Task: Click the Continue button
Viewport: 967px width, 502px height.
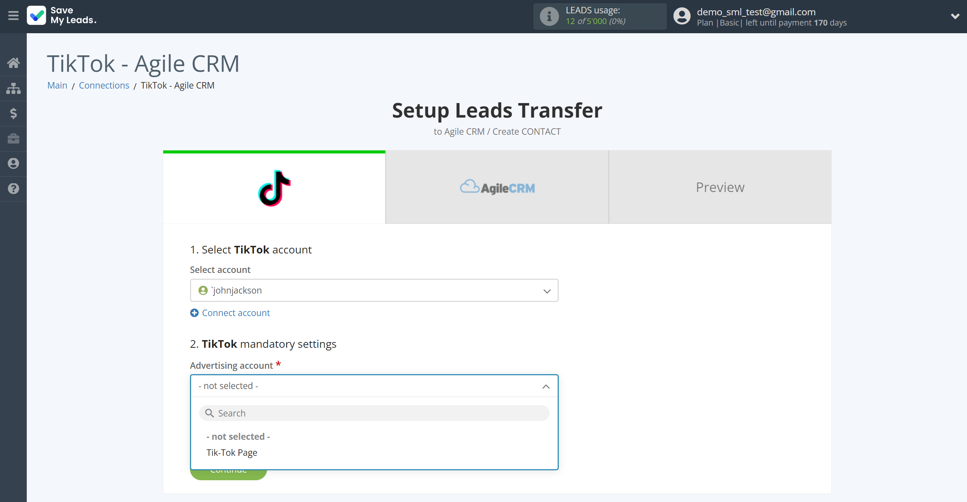Action: [x=228, y=470]
